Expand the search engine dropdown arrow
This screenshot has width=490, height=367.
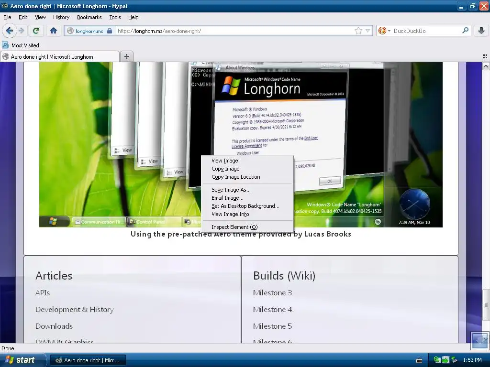coord(389,31)
